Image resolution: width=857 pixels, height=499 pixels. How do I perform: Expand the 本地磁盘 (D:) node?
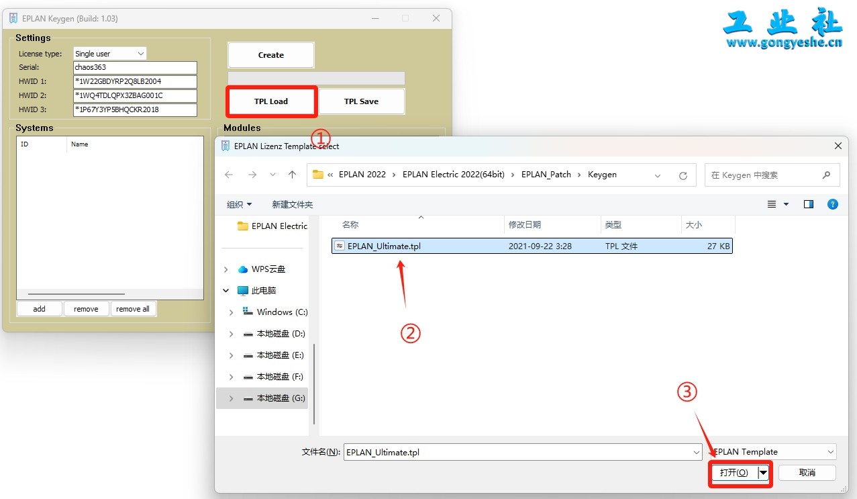pos(232,334)
